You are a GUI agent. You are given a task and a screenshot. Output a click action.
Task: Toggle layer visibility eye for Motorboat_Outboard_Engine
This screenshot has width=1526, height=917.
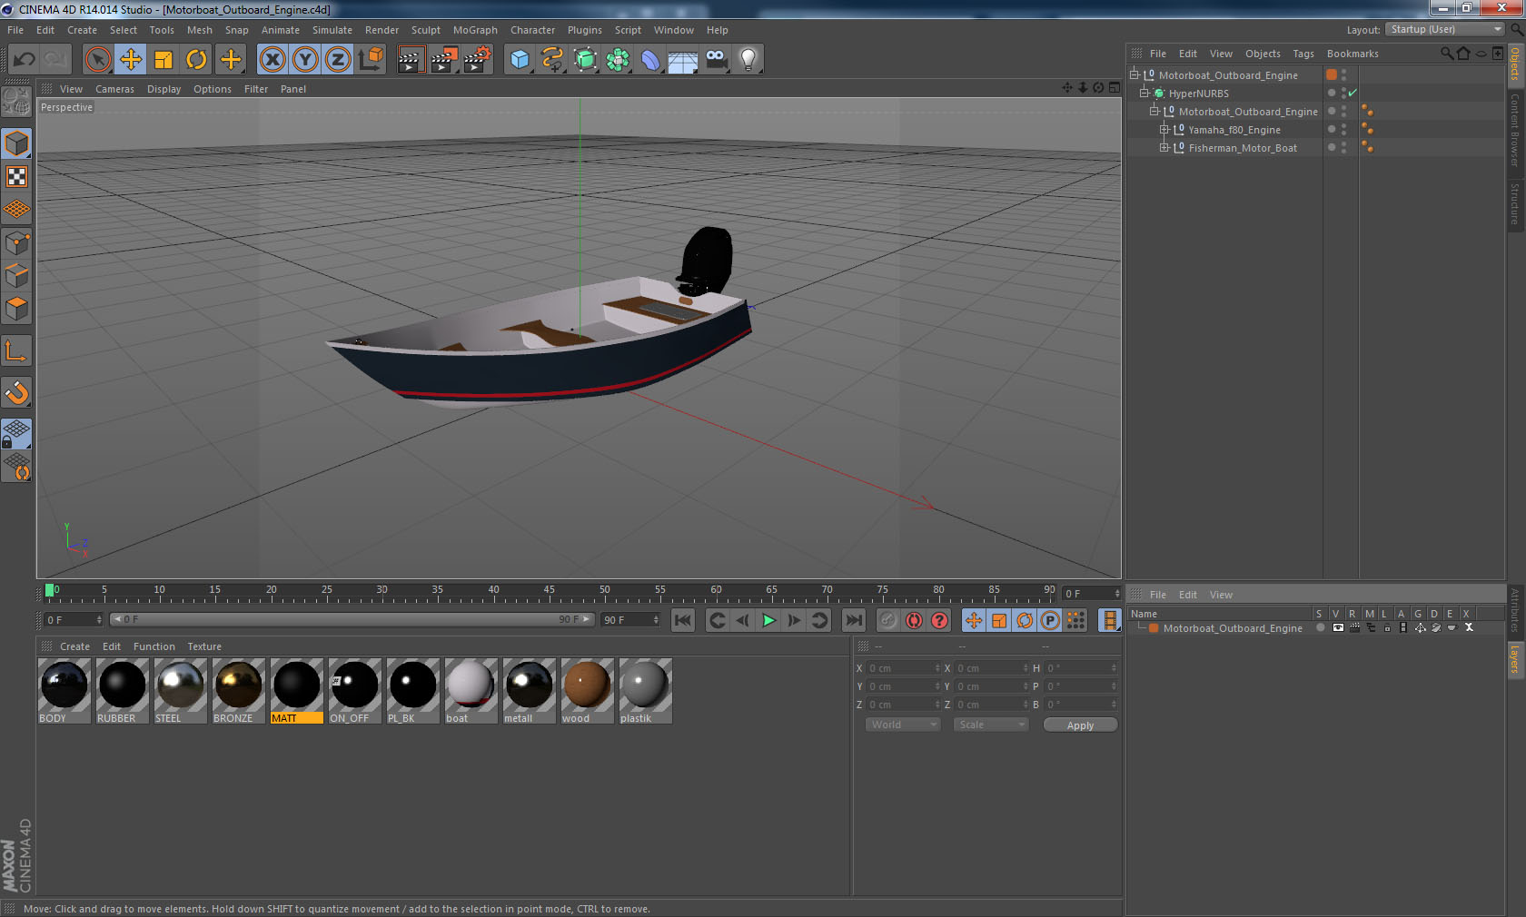point(1337,628)
